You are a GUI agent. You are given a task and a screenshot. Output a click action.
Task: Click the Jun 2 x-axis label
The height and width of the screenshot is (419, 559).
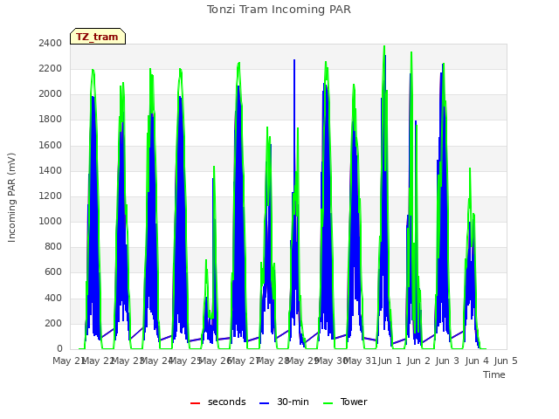click(418, 361)
